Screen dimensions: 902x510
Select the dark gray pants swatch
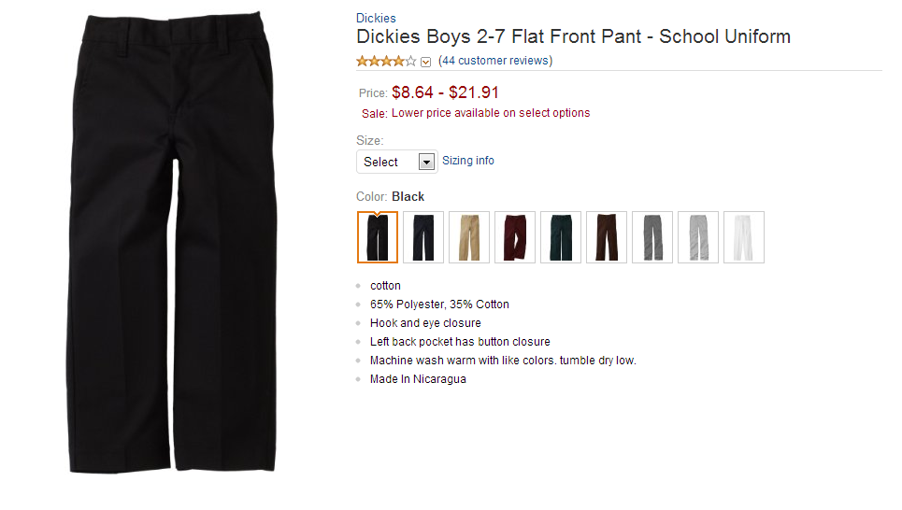coord(652,237)
